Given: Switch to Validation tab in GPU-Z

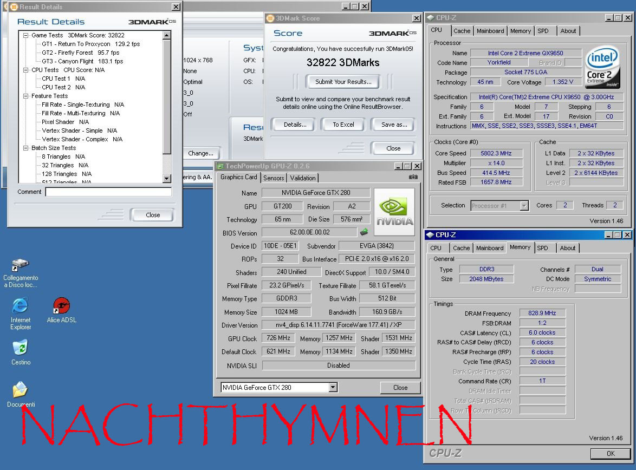Looking at the screenshot, I should tap(303, 178).
